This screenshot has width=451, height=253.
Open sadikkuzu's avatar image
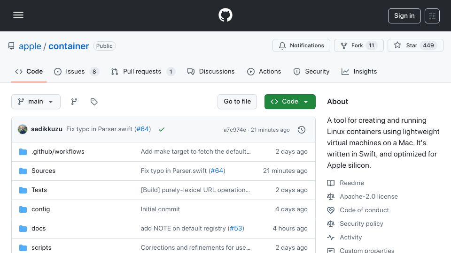pos(23,129)
